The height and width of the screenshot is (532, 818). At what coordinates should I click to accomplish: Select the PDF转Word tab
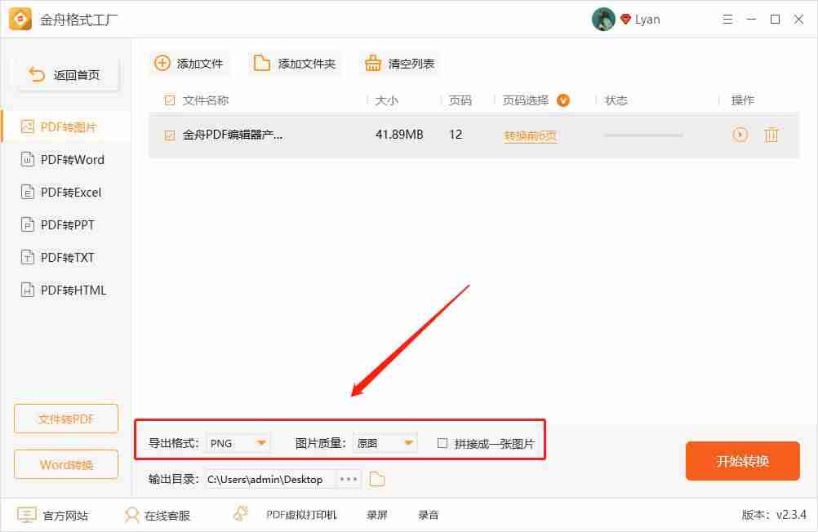(66, 160)
